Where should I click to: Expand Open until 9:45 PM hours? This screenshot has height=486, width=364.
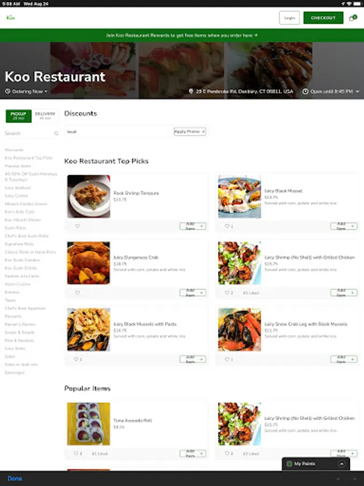pos(331,91)
